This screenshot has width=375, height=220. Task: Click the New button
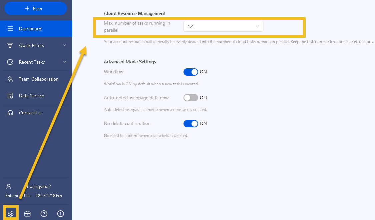click(36, 9)
